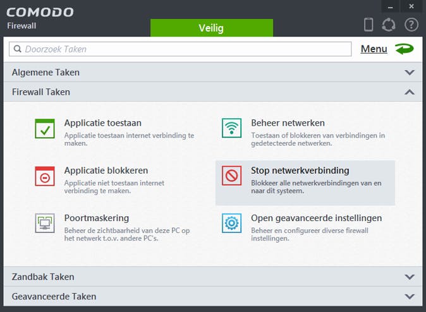Click the Beheer netwerken wifi icon
Viewport: 426px width, 312px height.
point(232,128)
